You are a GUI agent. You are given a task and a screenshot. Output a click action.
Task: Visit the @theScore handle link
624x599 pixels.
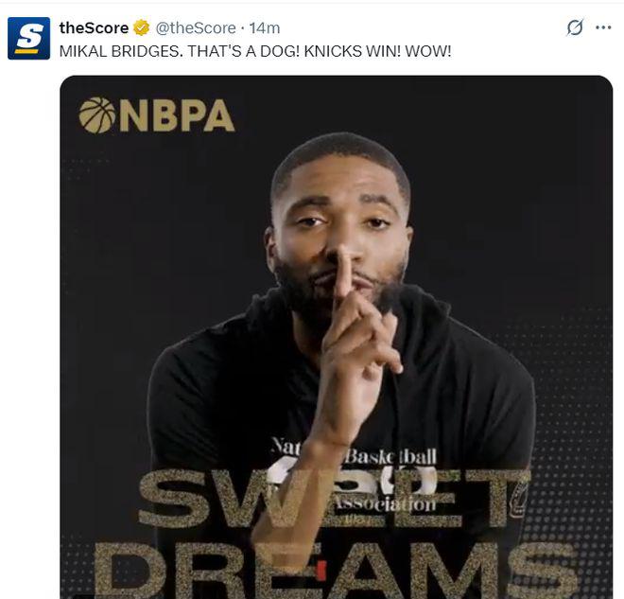click(196, 27)
